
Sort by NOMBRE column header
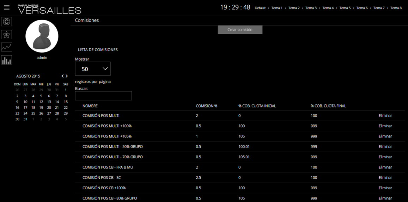click(x=90, y=106)
